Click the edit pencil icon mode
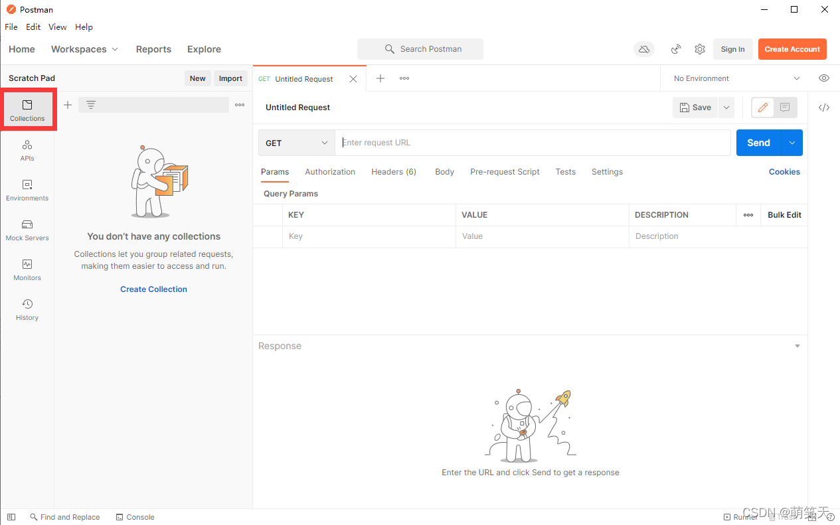The image size is (840, 525). pyautogui.click(x=763, y=108)
